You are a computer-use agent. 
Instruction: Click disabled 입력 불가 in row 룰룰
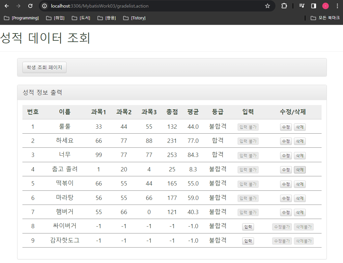coord(248,127)
